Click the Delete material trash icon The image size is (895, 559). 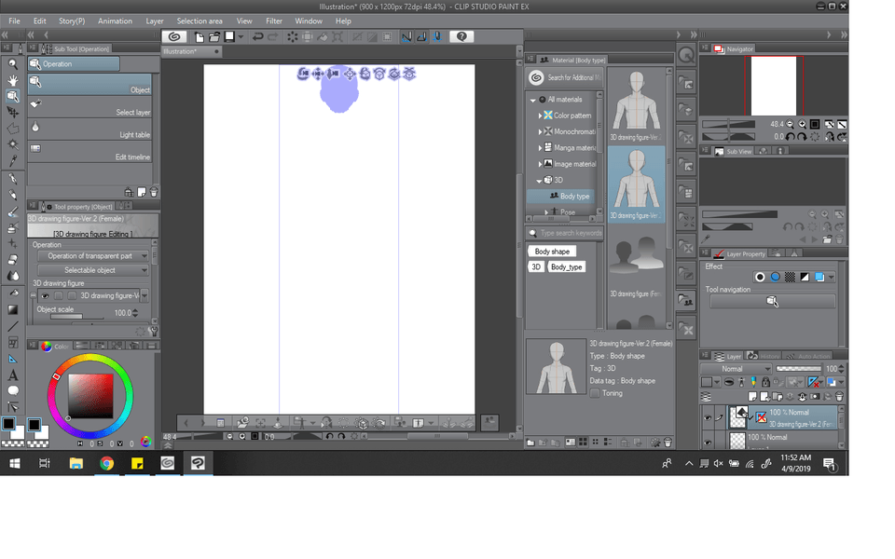[x=668, y=443]
